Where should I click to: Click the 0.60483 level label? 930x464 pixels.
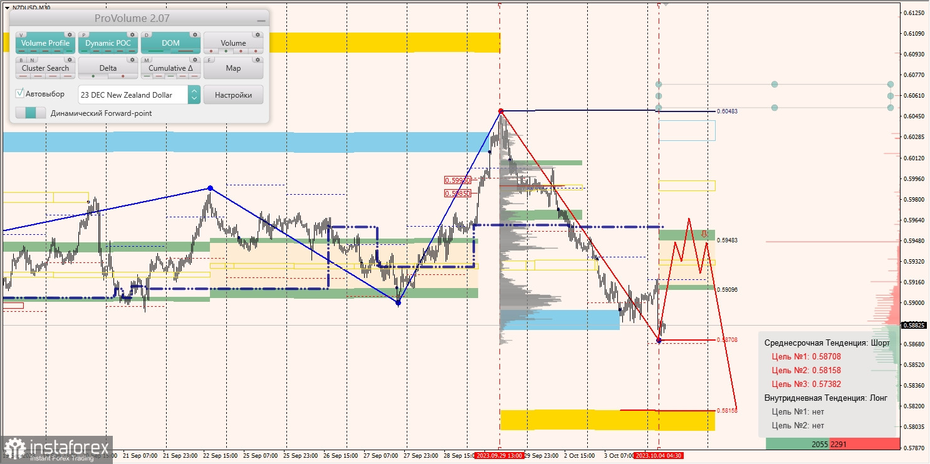point(727,111)
